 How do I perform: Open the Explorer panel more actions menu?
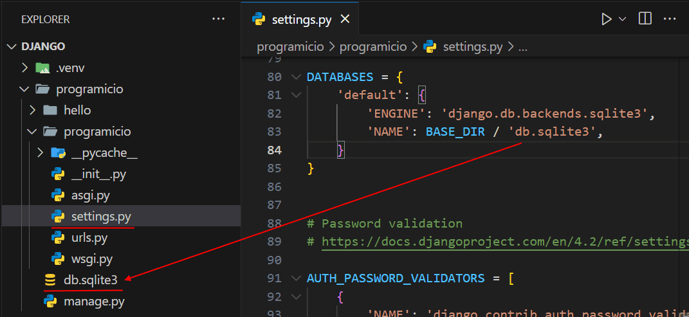point(218,19)
